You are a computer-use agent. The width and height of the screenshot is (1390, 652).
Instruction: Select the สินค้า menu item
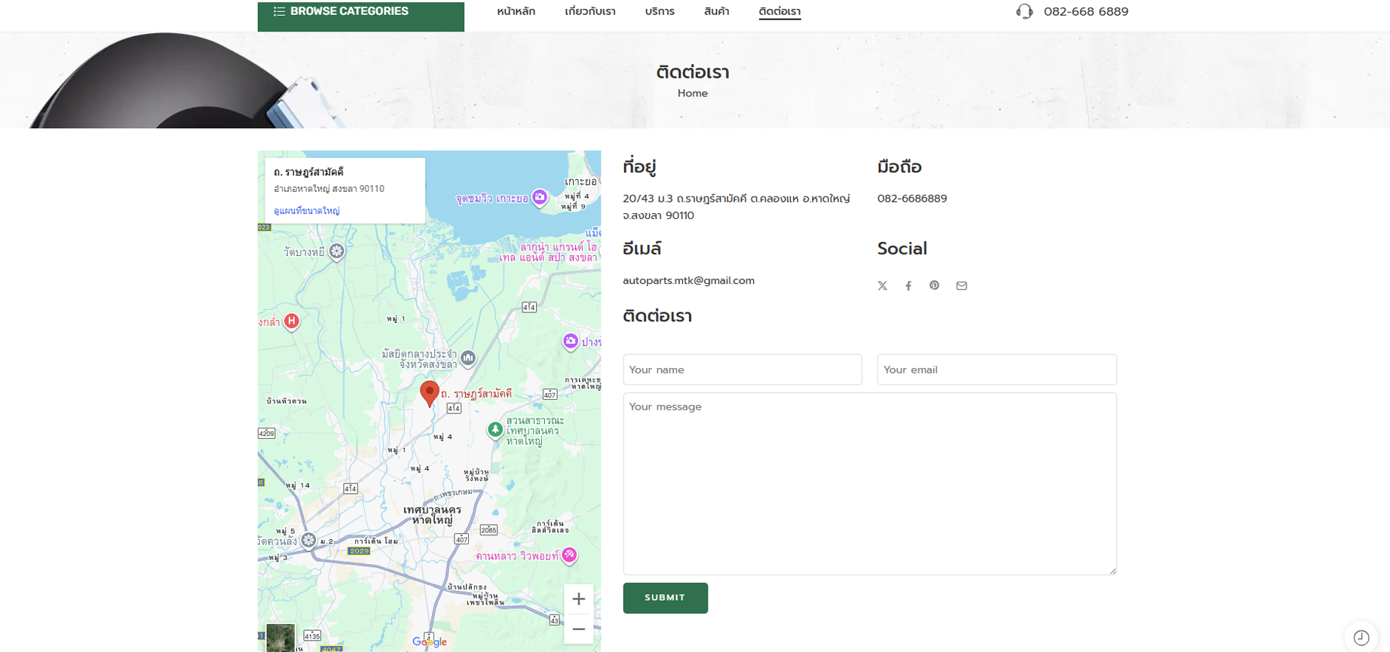point(716,11)
